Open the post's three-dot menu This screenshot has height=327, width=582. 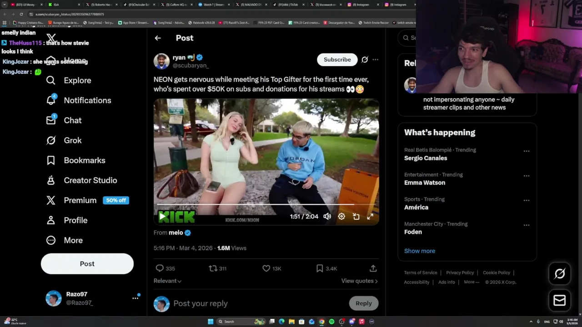tap(375, 59)
